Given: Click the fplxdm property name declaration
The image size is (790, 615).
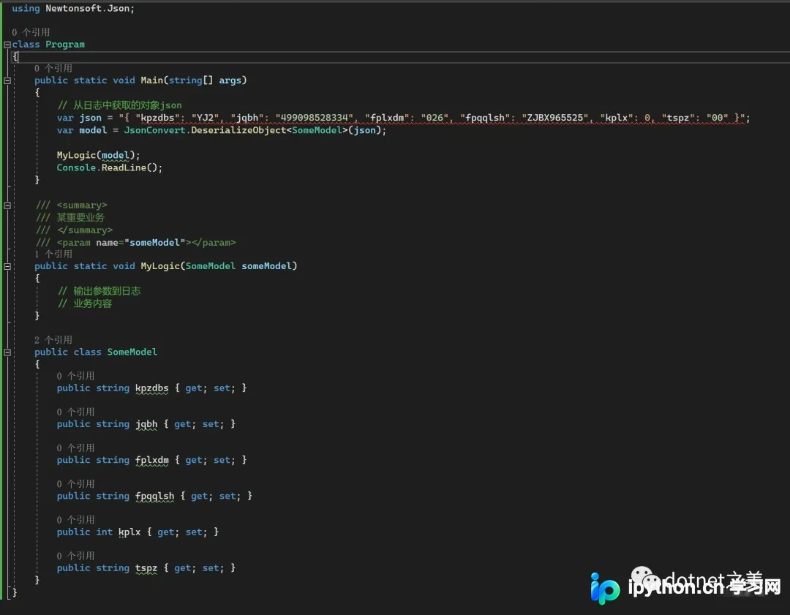Looking at the screenshot, I should pos(151,461).
